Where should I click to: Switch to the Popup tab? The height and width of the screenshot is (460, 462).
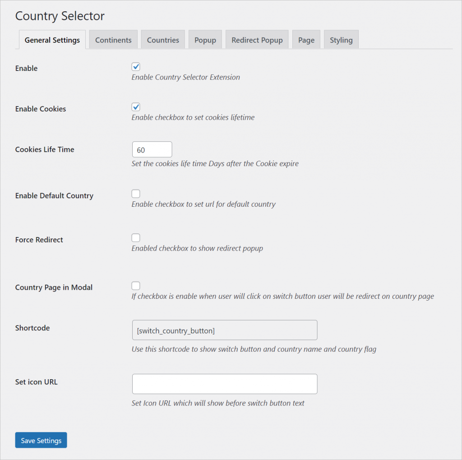pos(205,40)
